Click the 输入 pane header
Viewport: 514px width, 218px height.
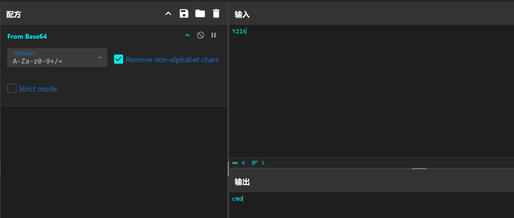coord(242,14)
